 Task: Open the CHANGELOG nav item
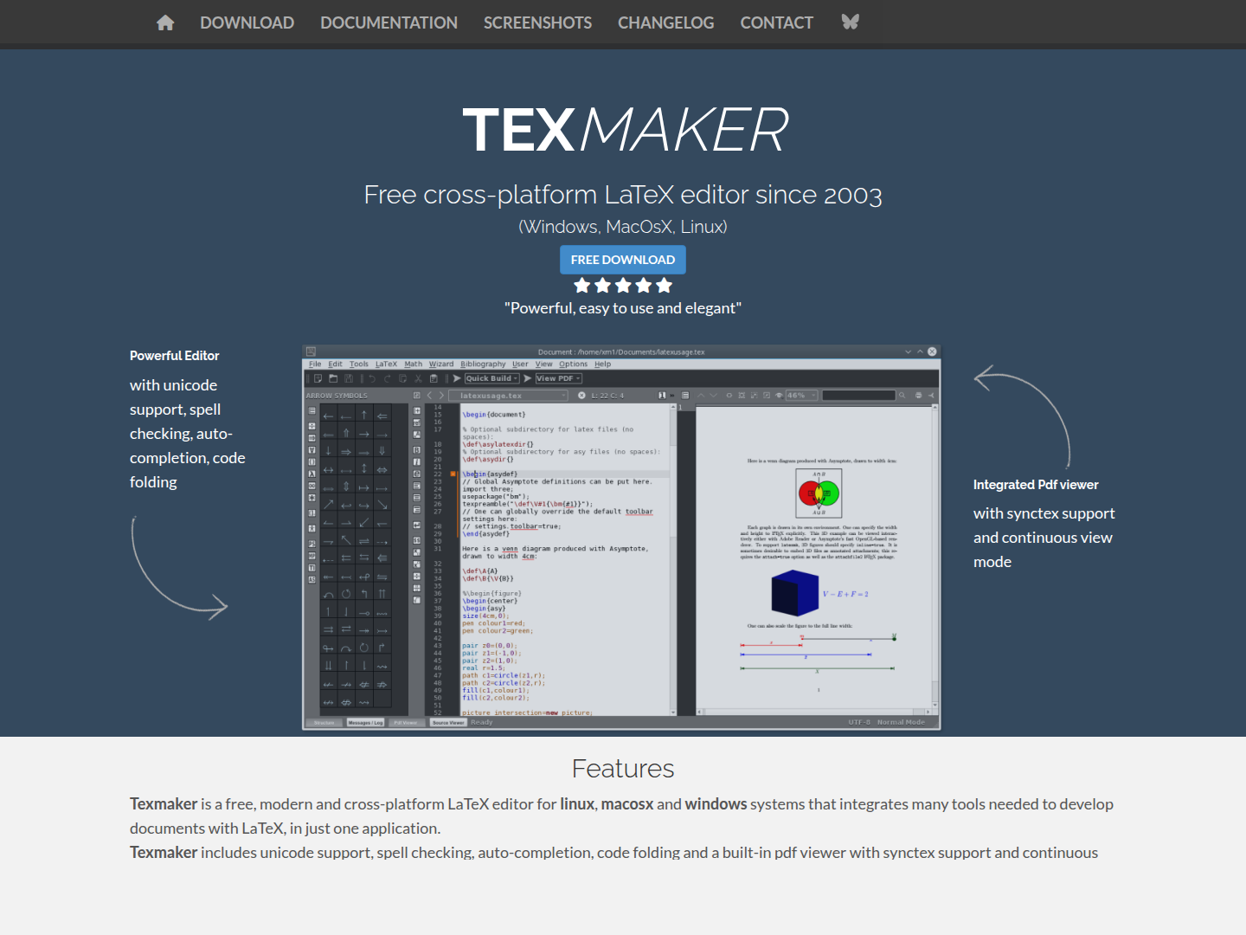[x=665, y=23]
